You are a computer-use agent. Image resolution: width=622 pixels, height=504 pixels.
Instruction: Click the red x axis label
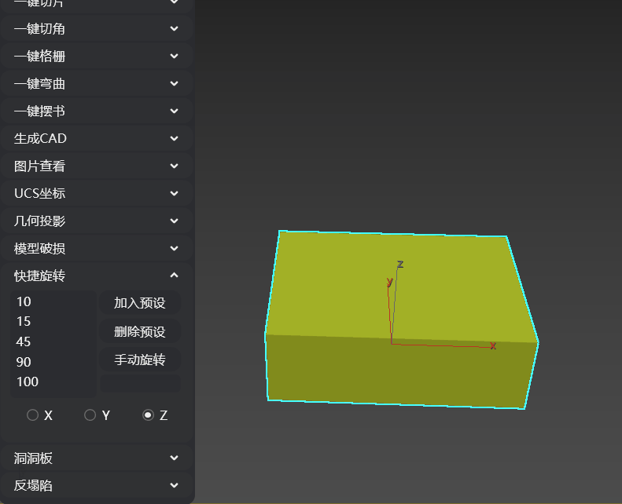tap(493, 346)
